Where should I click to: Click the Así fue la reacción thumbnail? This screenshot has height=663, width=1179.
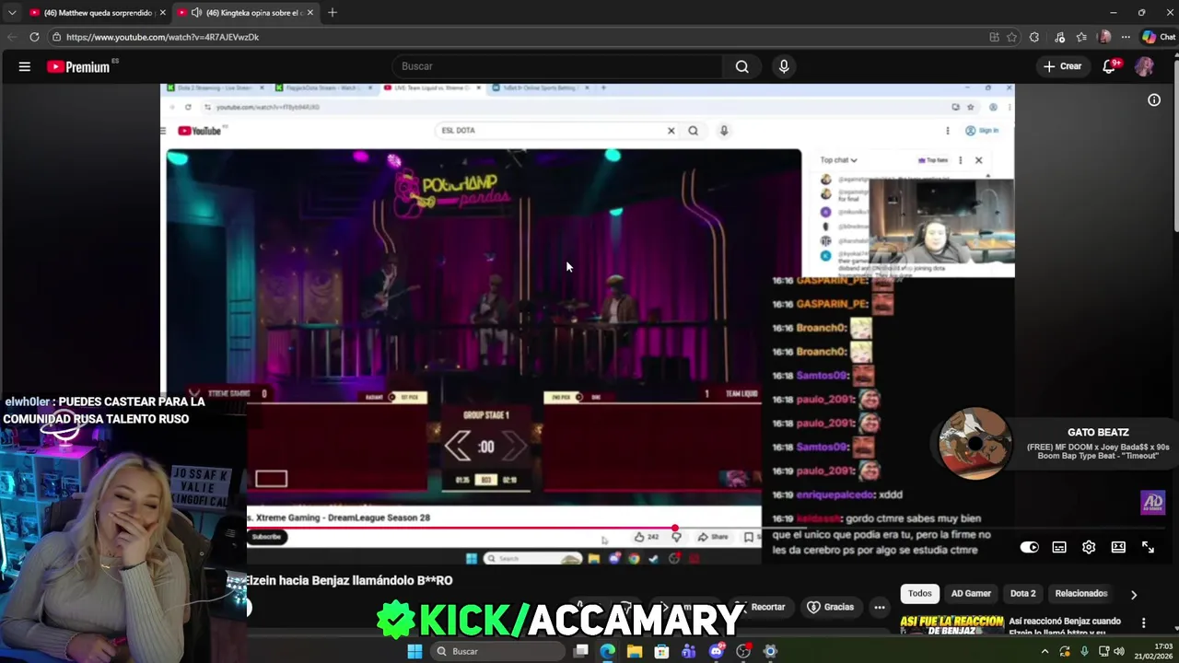pos(951,624)
